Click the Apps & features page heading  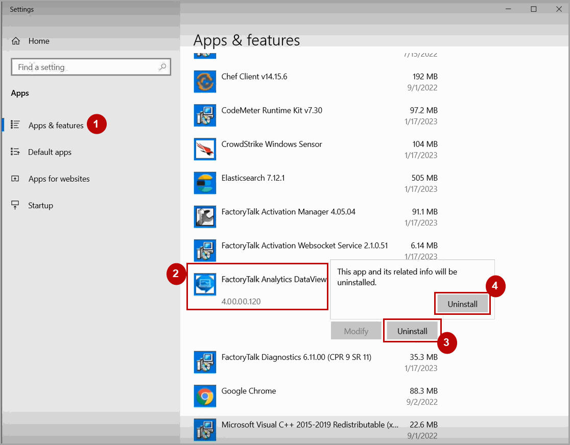click(x=247, y=40)
